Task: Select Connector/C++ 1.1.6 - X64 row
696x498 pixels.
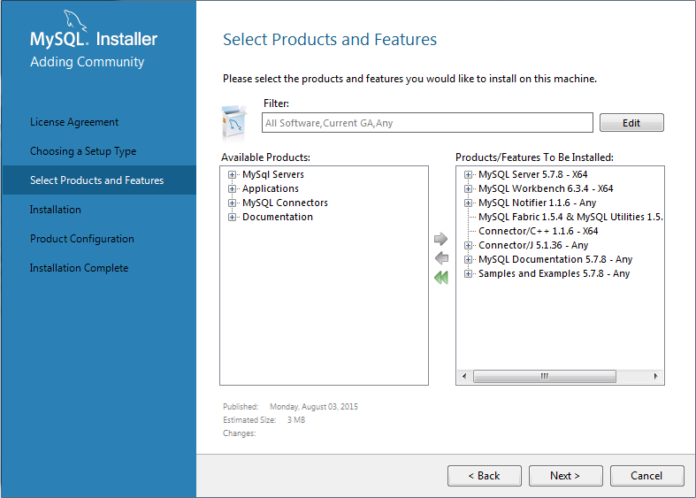Action: 538,231
